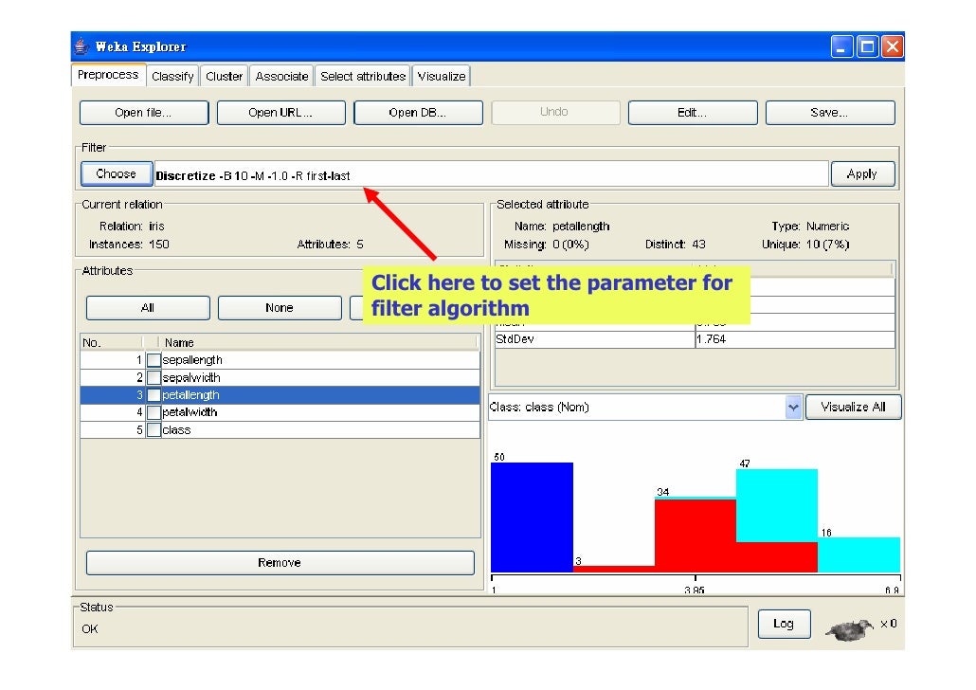Click the StdDev statistic row

pos(695,339)
